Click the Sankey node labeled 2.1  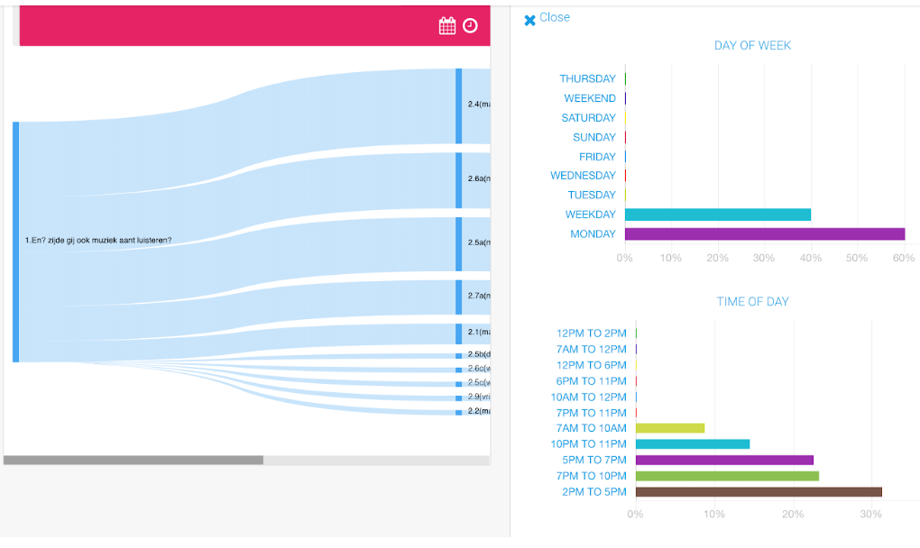pos(458,333)
